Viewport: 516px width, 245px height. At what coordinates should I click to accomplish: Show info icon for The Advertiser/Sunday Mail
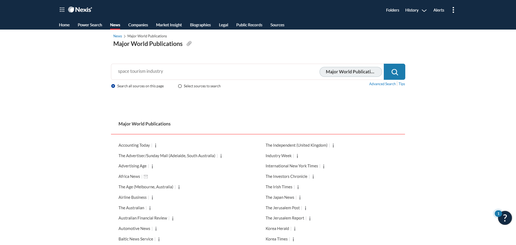[x=221, y=156]
